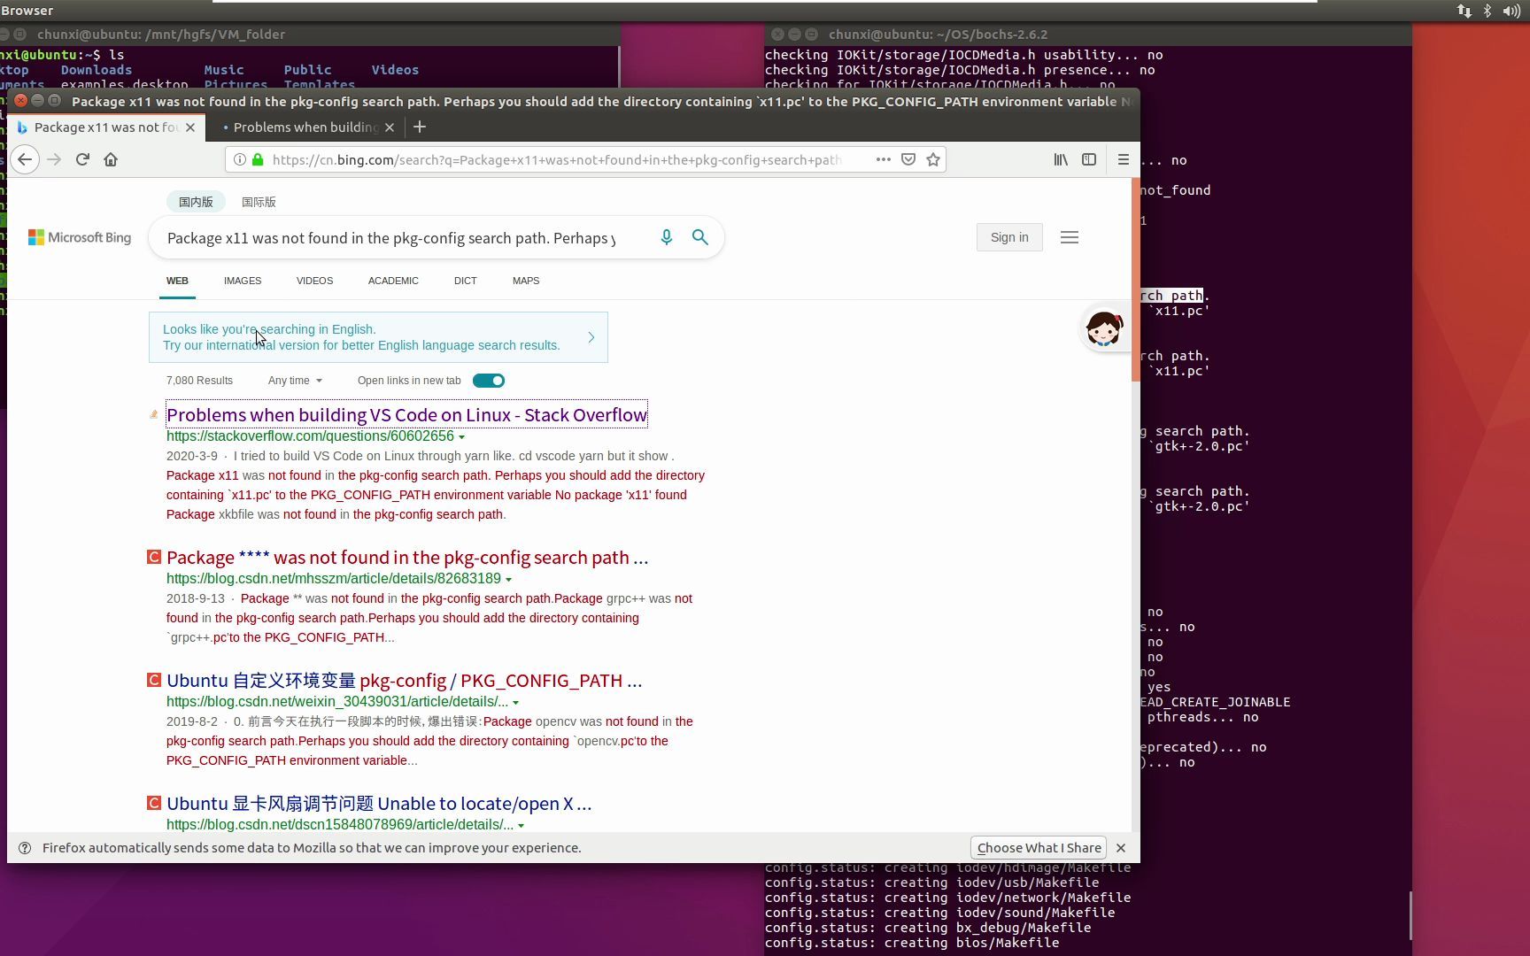Go back using Firefox back arrow
Screen dimensions: 1530x956
[x=25, y=160]
